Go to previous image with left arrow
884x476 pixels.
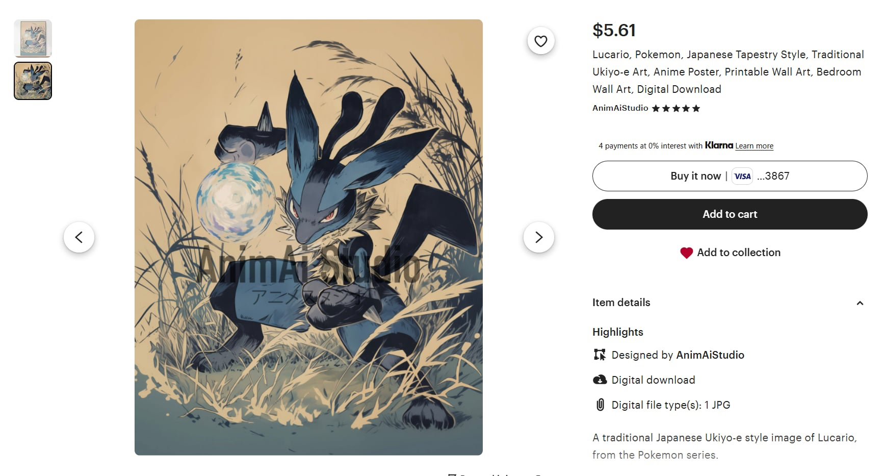(x=79, y=237)
